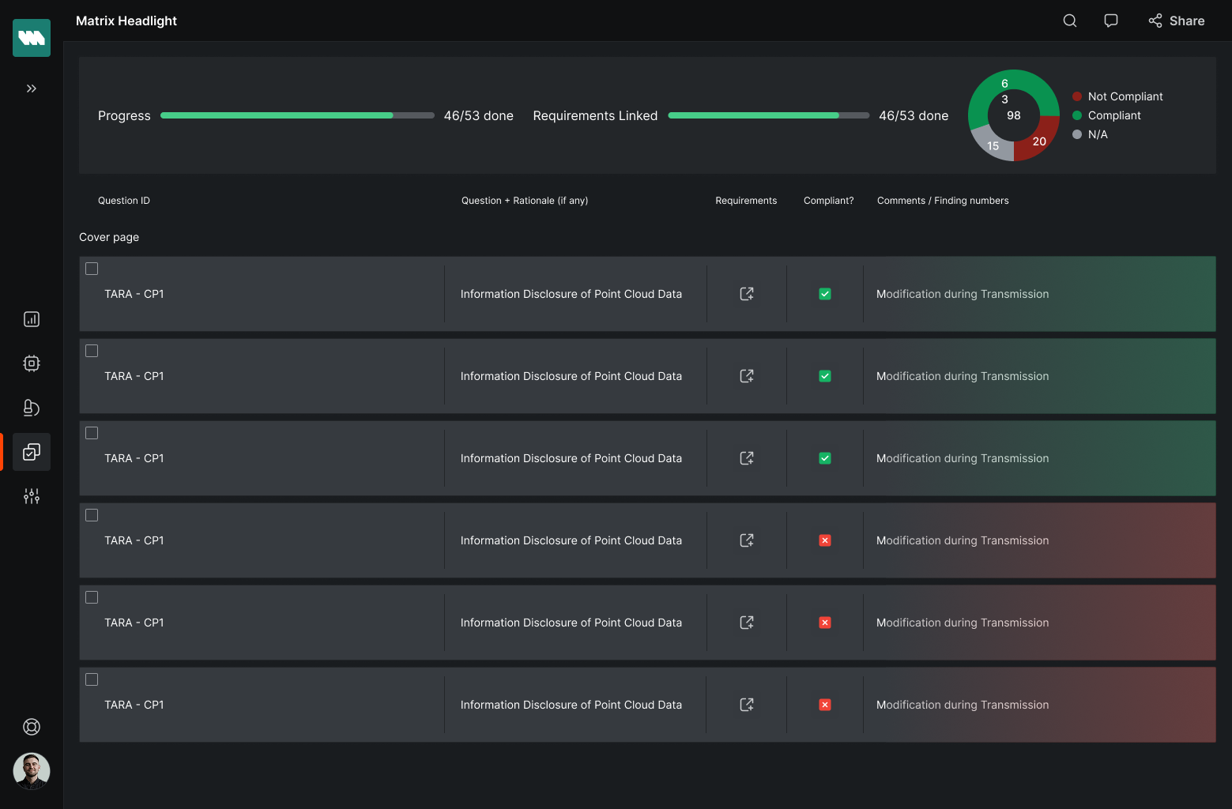The image size is (1232, 809).
Task: Open the sliders settings sidebar icon
Action: 32,496
